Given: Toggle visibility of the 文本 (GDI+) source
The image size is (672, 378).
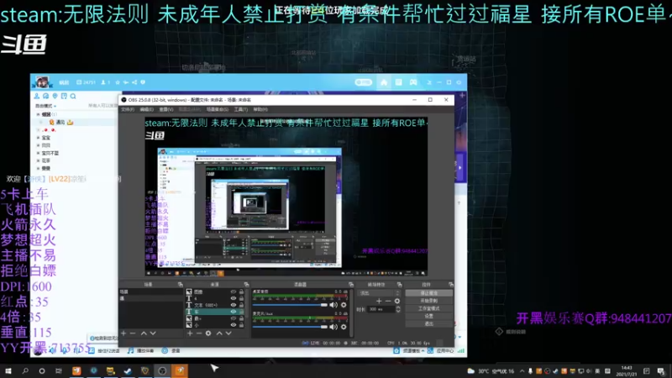Looking at the screenshot, I should point(234,305).
